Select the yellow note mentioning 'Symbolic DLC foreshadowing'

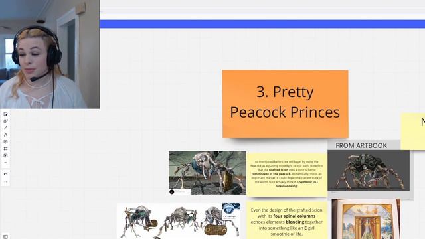(287, 175)
